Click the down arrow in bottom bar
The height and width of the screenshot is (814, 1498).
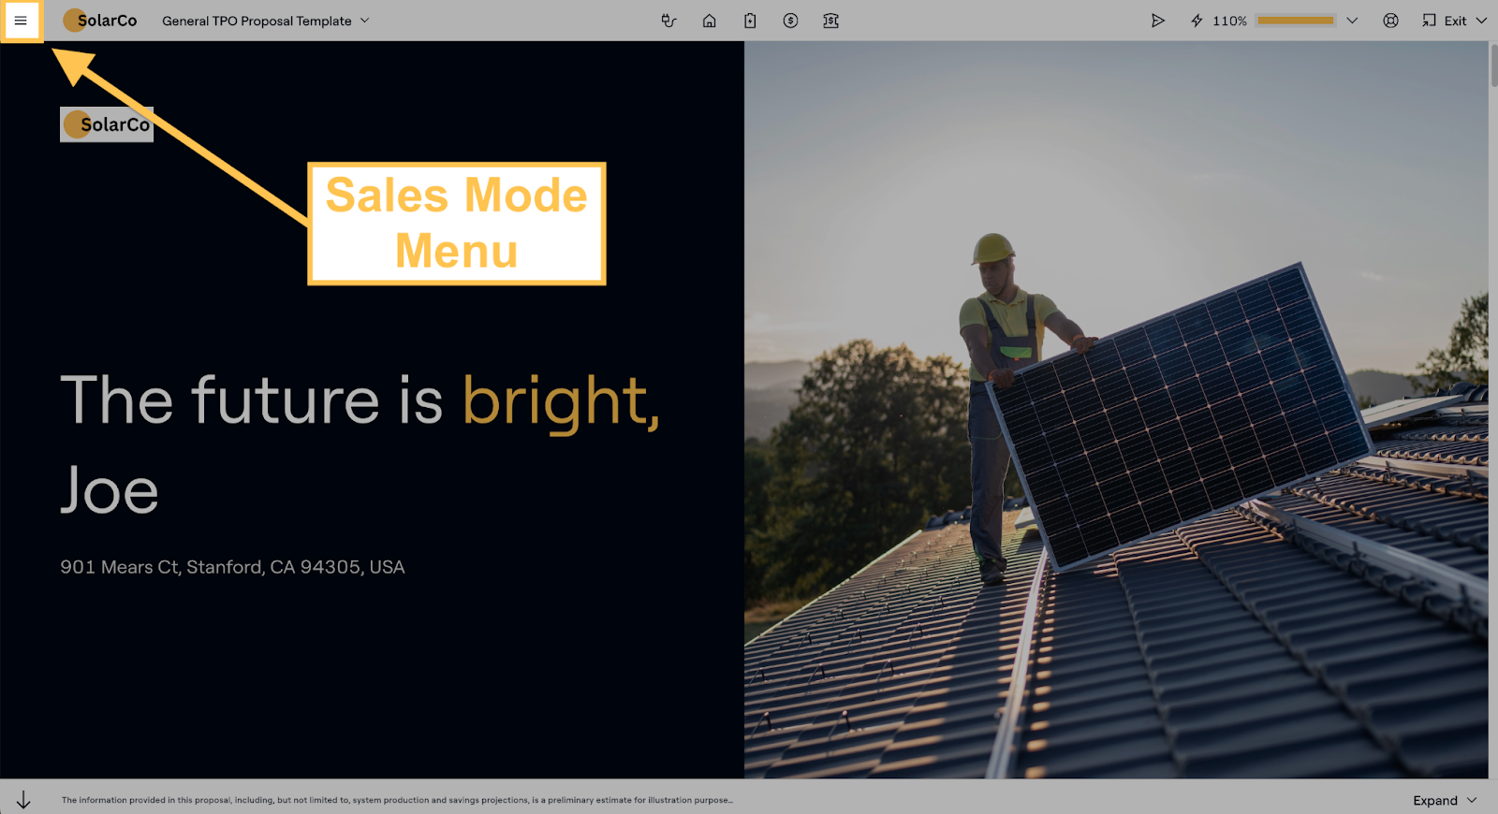(23, 800)
